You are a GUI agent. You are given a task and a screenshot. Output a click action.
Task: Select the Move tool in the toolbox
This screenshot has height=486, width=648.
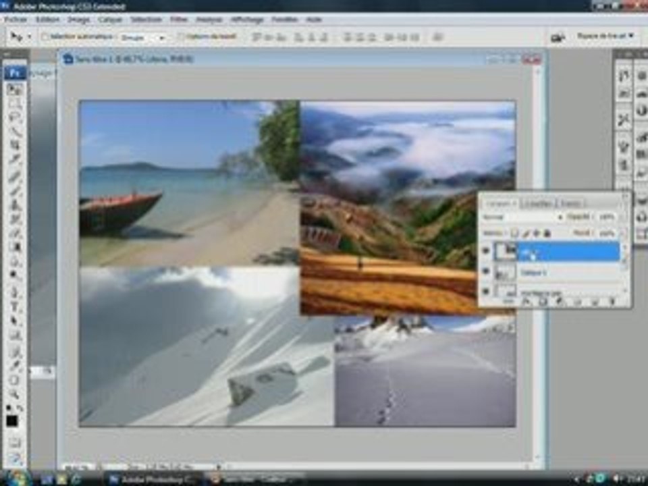tap(16, 90)
